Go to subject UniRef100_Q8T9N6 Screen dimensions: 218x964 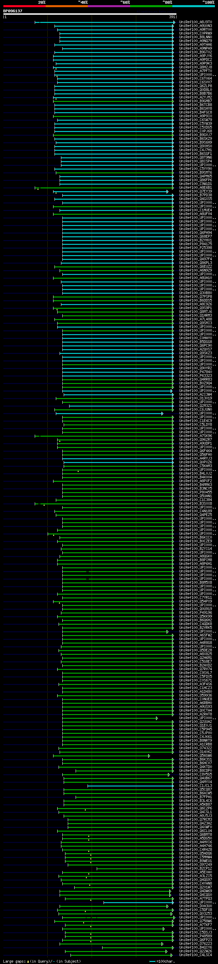pos(195,158)
